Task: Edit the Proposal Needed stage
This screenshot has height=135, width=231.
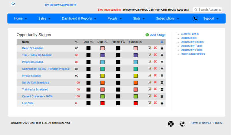Action: pyautogui.click(x=150, y=62)
